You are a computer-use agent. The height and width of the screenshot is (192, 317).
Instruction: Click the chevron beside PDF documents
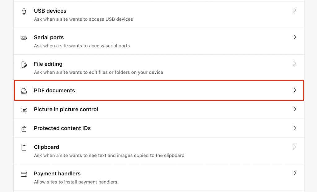295,90
